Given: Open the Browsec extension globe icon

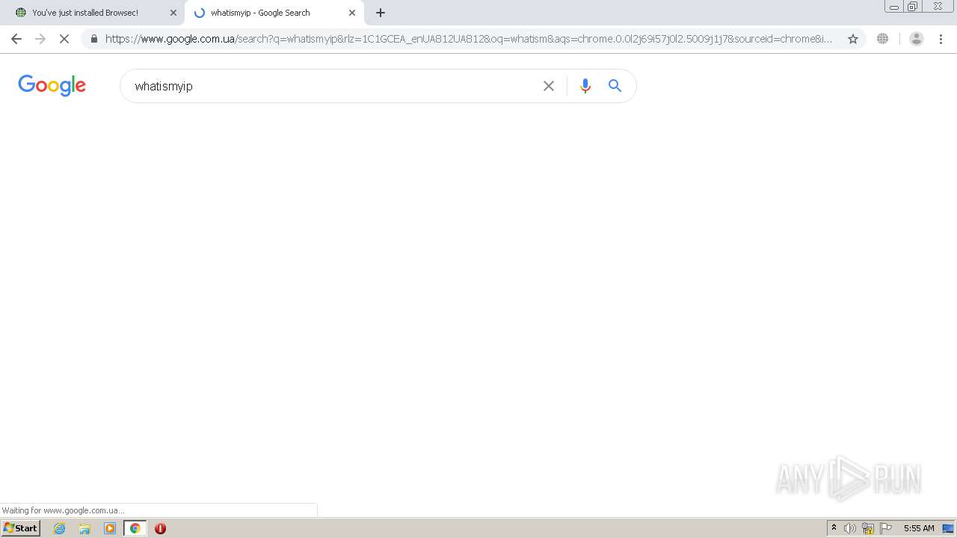Looking at the screenshot, I should (883, 39).
